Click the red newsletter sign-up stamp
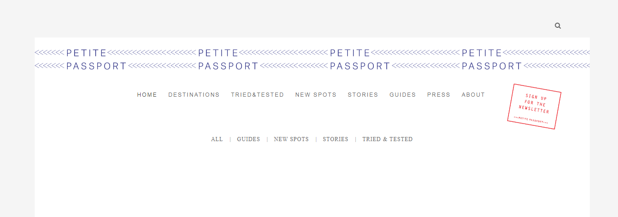Screen dimensions: 618x217 534,106
